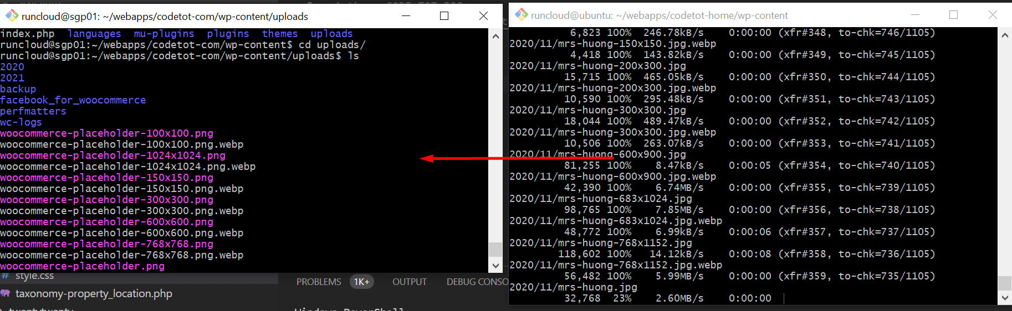Image resolution: width=1012 pixels, height=311 pixels.
Task: Click the mrs-huong-150x150.jpg.webp transfer line
Action: coord(612,44)
